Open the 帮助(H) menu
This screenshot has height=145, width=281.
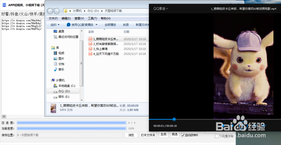coord(106,19)
